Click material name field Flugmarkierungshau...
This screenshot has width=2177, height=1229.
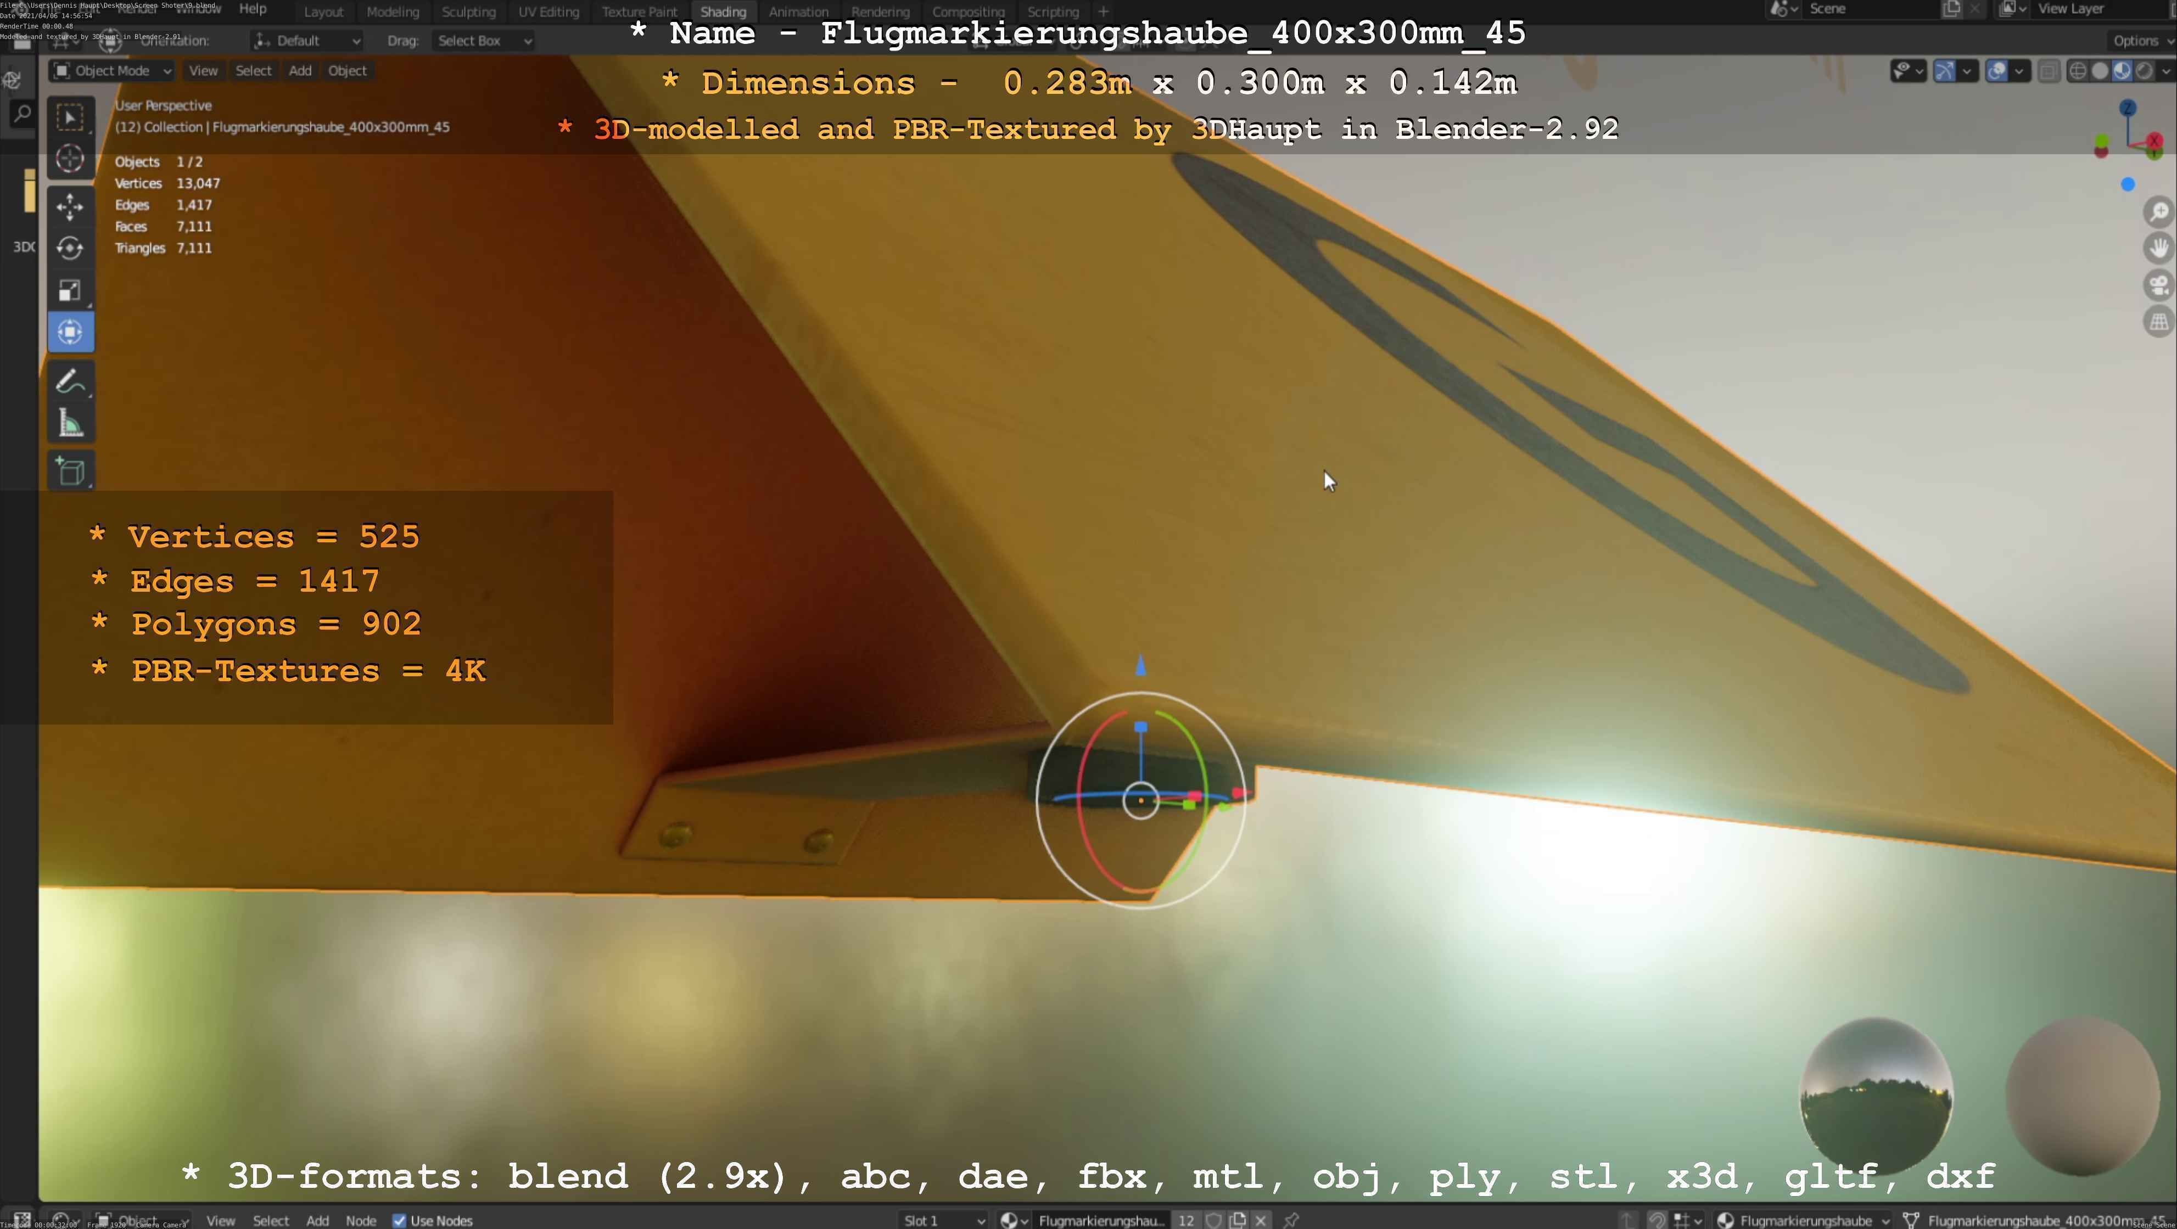1101,1220
